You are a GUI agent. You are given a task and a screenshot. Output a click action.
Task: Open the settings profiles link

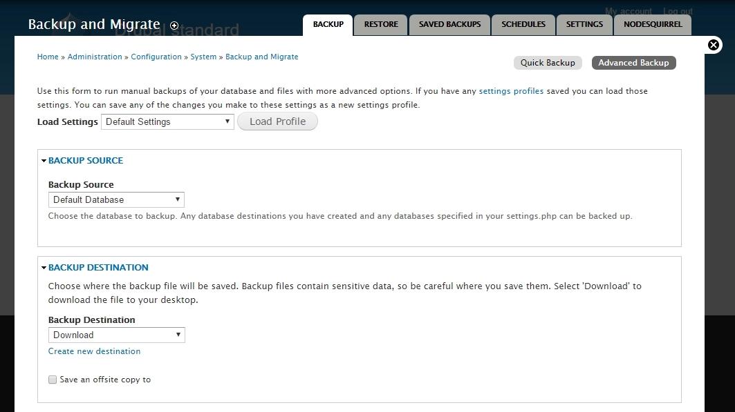(x=511, y=91)
